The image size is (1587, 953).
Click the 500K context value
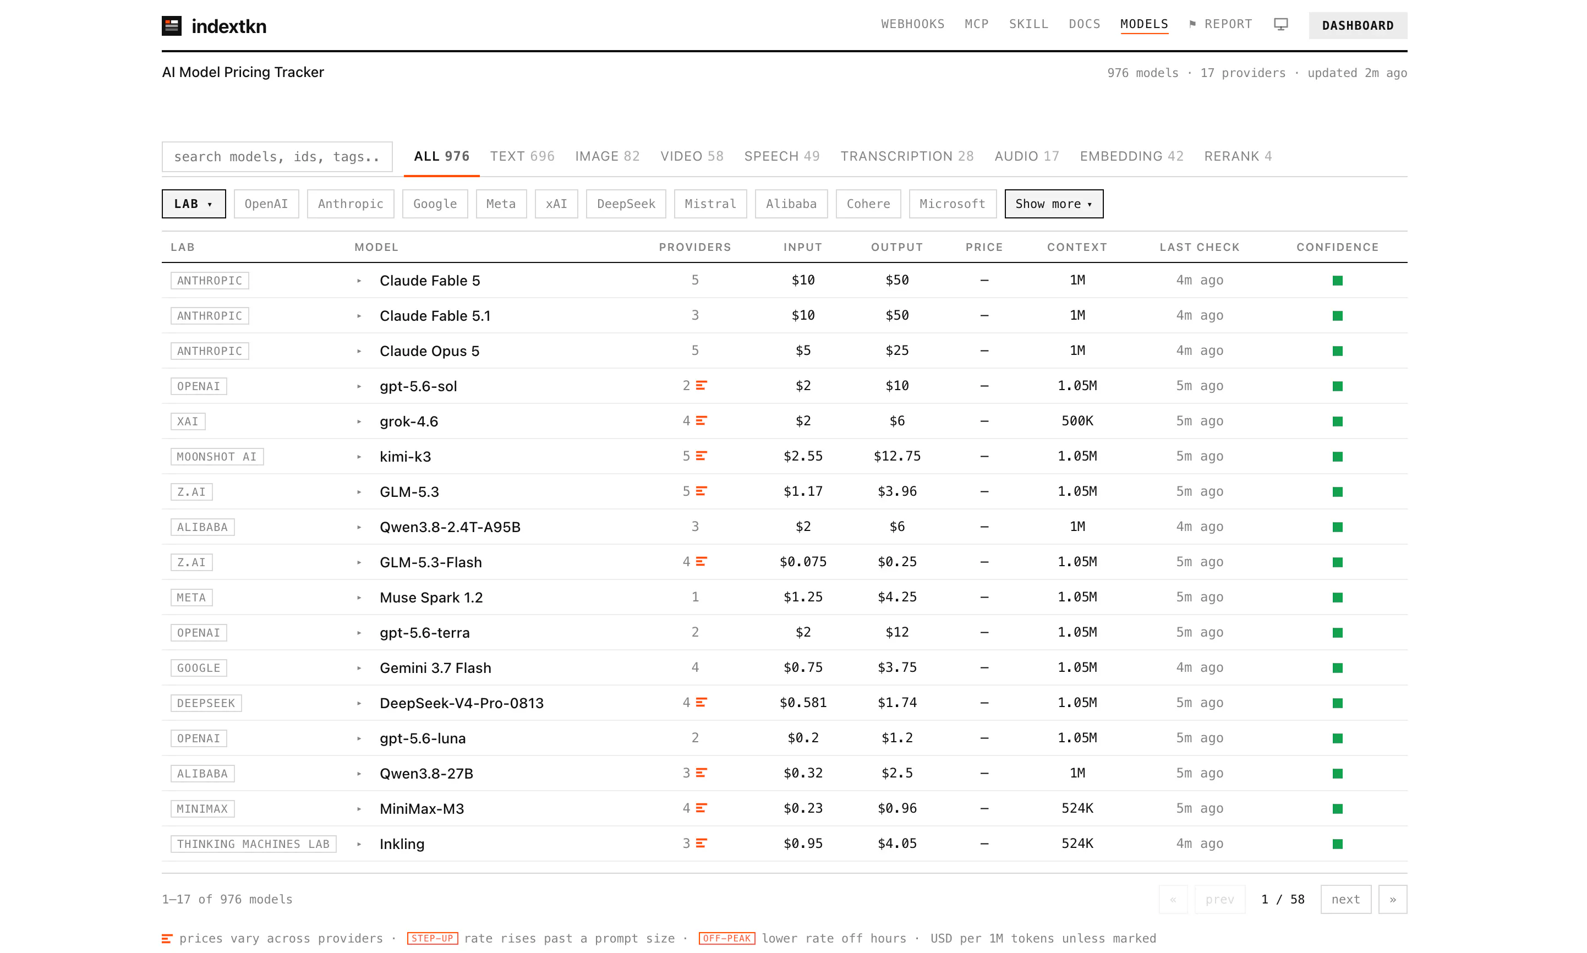coord(1076,421)
